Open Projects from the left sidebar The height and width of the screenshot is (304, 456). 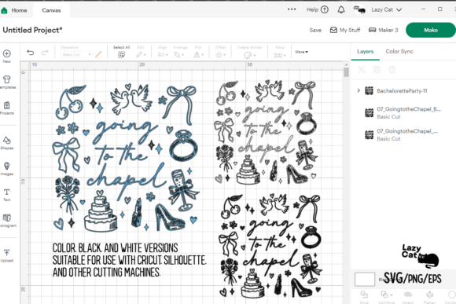pyautogui.click(x=7, y=108)
